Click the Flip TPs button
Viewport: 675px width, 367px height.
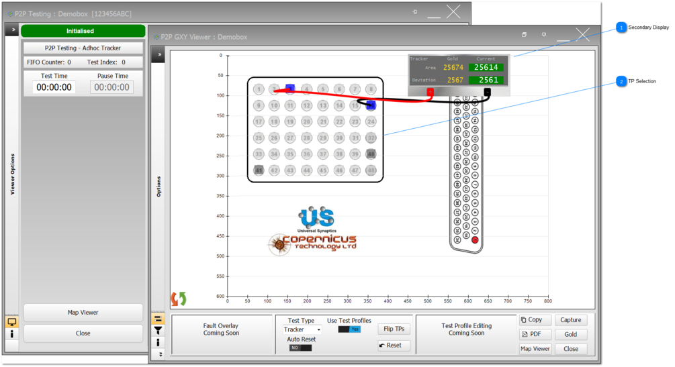[x=394, y=329]
